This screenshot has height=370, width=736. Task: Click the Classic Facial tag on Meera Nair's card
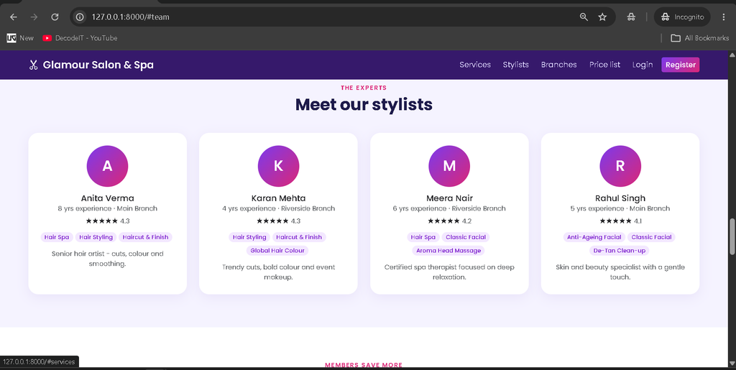pos(466,237)
